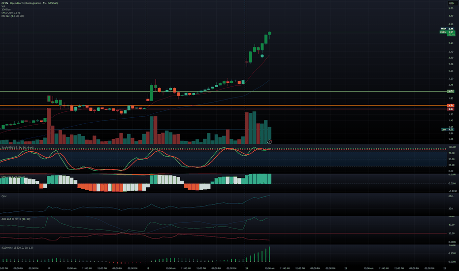The width and height of the screenshot is (459, 271).
Task: Select the SQZMOM_LB indicator label
Action: (x=17, y=247)
